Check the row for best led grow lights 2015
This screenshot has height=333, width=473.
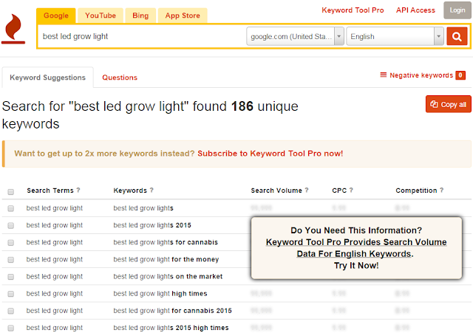pos(11,225)
